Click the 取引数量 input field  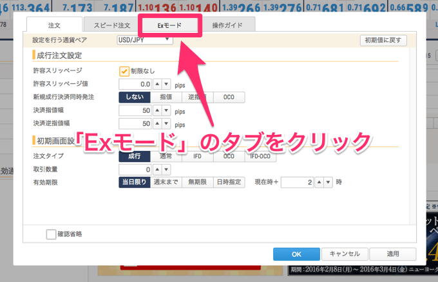point(135,170)
